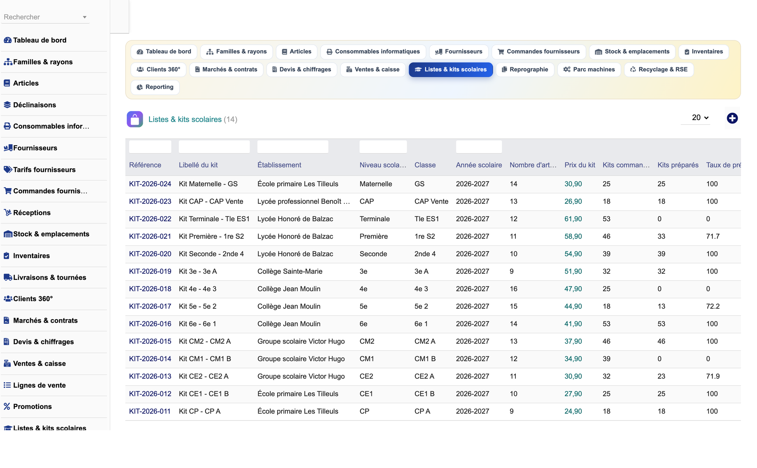Select Listes & kits scolaires tab
757x468 pixels.
450,70
